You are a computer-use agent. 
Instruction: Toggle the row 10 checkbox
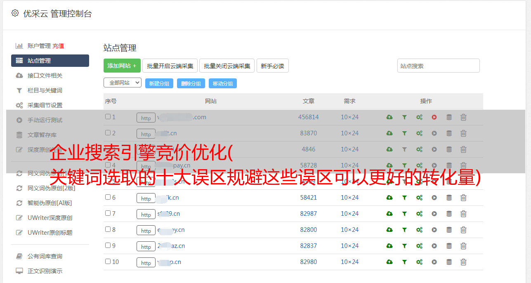108,262
